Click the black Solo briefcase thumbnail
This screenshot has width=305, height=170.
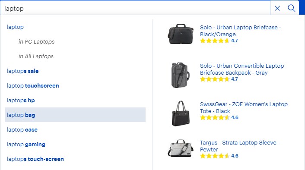click(x=181, y=34)
